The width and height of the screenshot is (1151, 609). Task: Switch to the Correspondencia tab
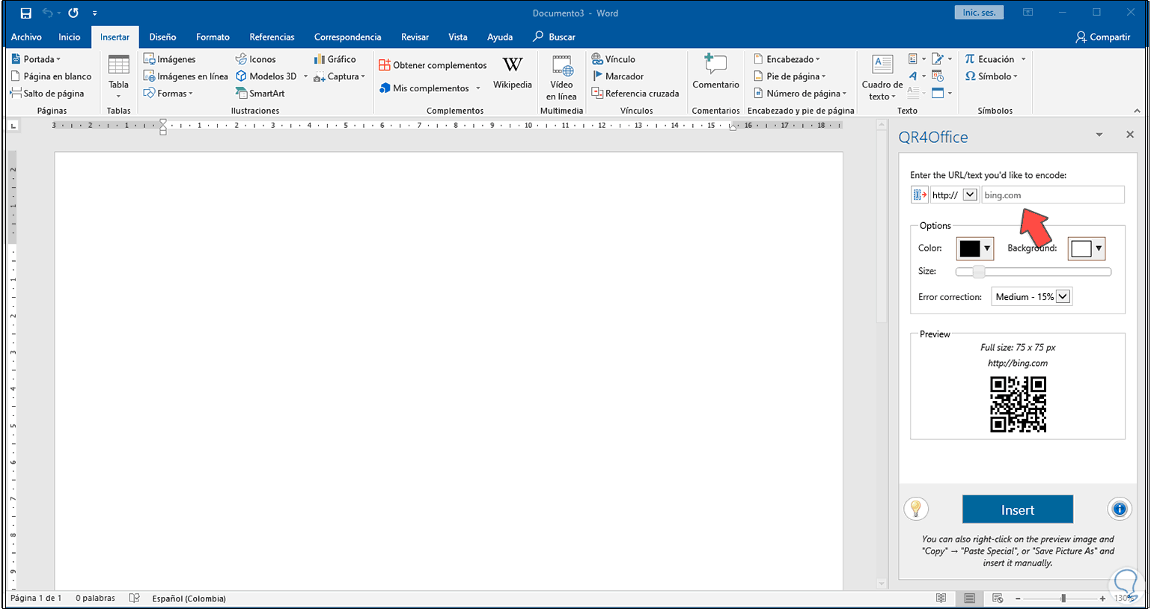[x=348, y=37]
